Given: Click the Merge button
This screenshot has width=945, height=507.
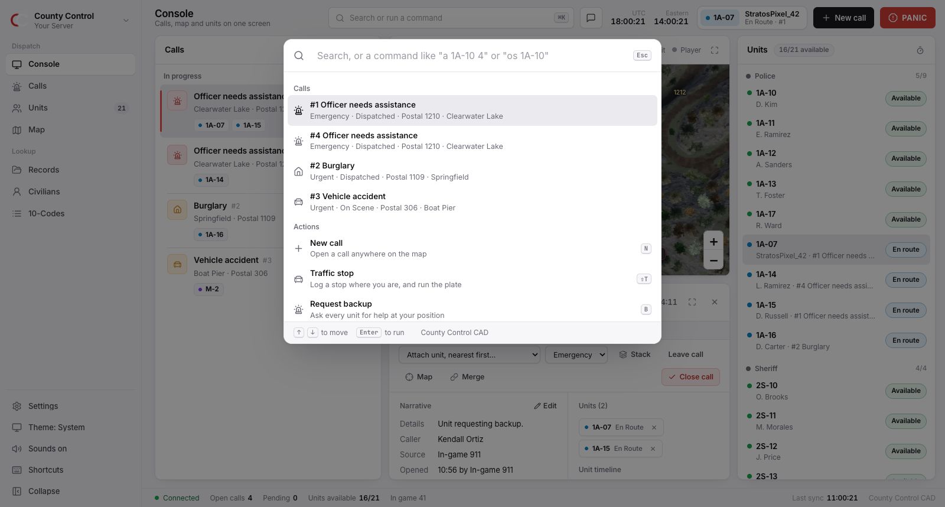Looking at the screenshot, I should (x=467, y=377).
